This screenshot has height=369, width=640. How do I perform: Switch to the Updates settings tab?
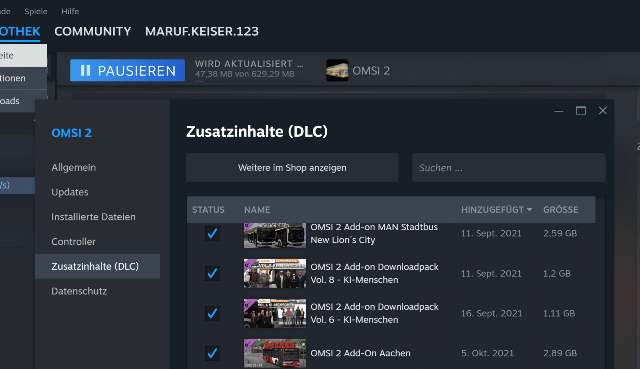tap(70, 192)
